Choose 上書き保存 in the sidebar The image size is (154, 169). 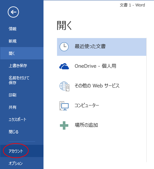[x=22, y=66]
